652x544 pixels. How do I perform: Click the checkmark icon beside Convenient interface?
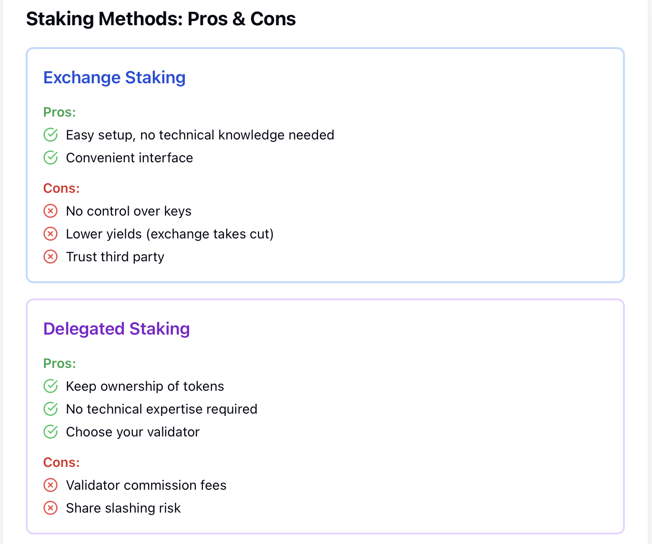[x=50, y=158]
